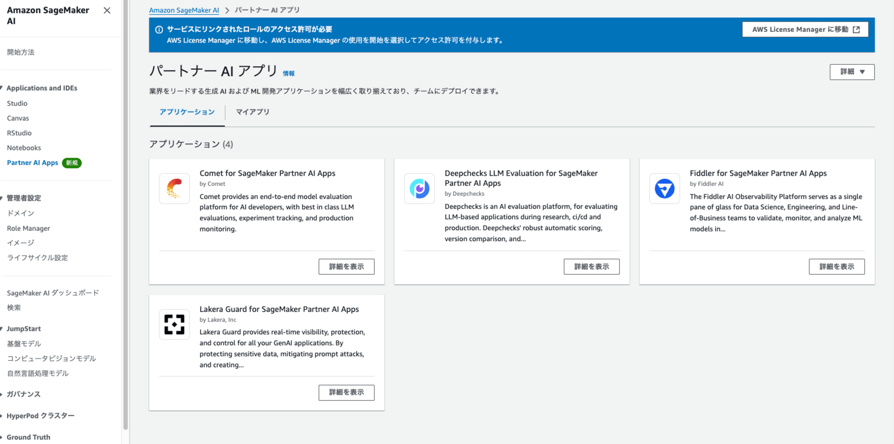The image size is (894, 444).
Task: Open コンピュータビジョンモデル under JumpStart
Action: pos(51,359)
